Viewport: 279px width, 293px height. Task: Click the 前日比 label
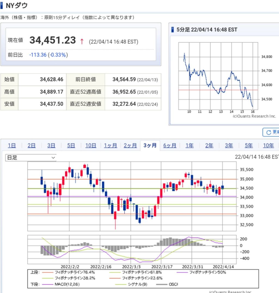tap(15, 55)
